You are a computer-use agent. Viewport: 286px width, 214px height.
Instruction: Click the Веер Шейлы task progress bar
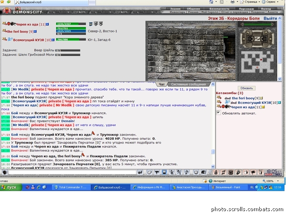pyautogui.click(x=68, y=50)
